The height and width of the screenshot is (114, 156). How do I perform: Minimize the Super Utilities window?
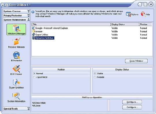point(140,4)
